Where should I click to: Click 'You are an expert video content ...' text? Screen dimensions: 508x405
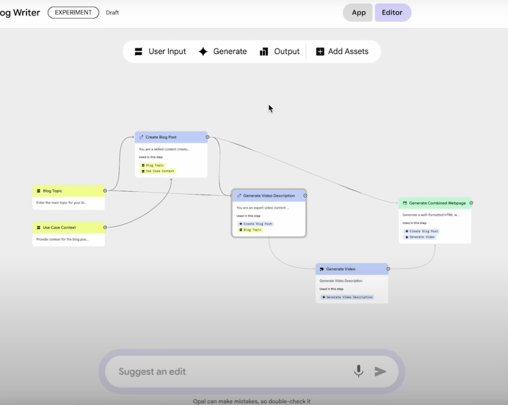[x=263, y=208]
